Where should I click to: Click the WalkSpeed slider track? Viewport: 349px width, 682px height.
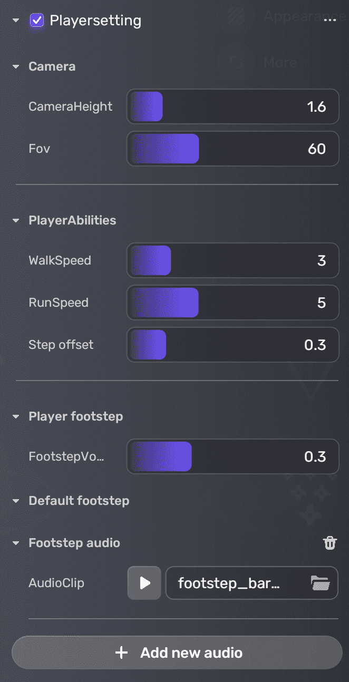pyautogui.click(x=232, y=260)
